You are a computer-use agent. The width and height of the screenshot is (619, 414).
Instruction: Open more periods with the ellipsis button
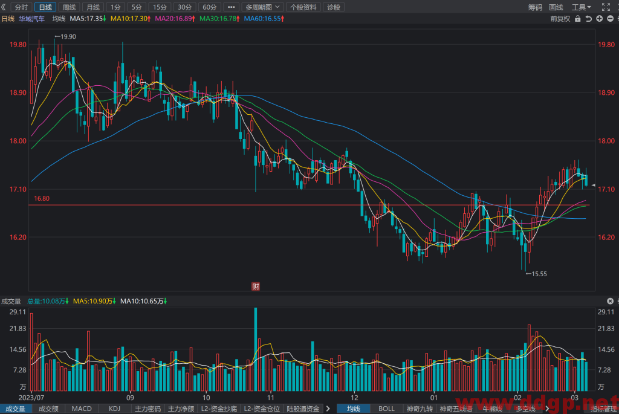pyautogui.click(x=232, y=7)
